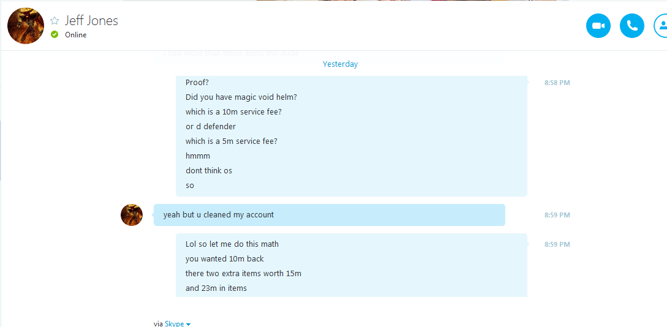Screen dimensions: 667x327
Task: Click the message 'and 23m in items'
Action: tap(216, 288)
